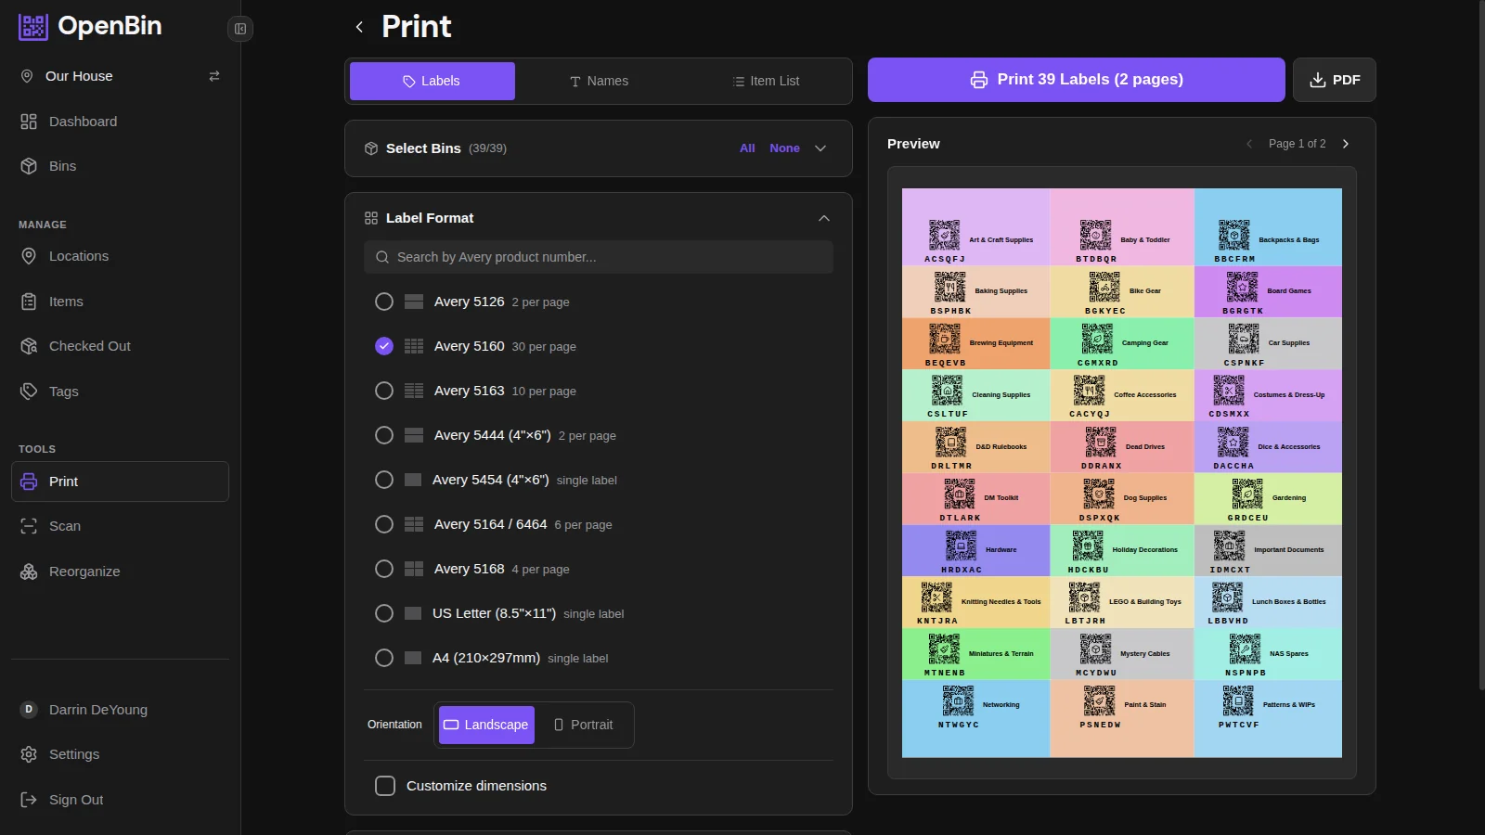
Task: Open the Locations manager
Action: pyautogui.click(x=78, y=256)
